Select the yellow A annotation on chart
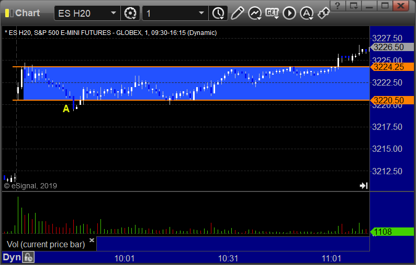Image resolution: width=416 pixels, height=265 pixels. click(x=66, y=109)
